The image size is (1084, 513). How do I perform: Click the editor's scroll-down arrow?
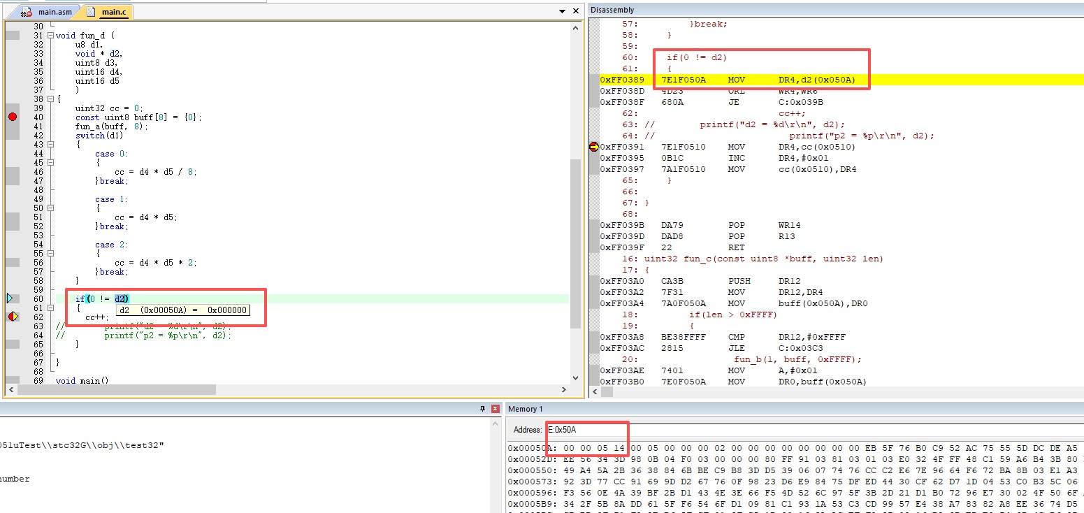[x=576, y=378]
